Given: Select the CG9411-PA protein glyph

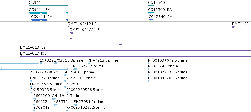Looking at the screenshot, I should click(49, 20).
